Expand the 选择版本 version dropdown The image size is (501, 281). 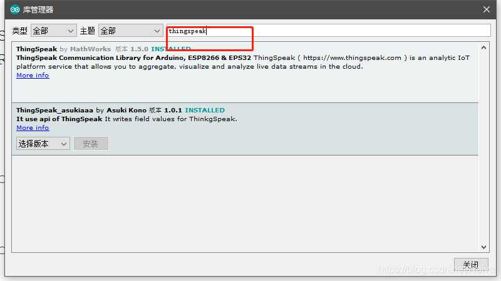43,144
